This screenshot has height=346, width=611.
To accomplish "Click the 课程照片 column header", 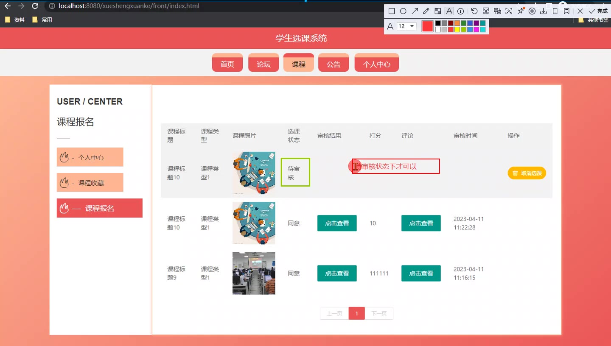I will pyautogui.click(x=244, y=136).
